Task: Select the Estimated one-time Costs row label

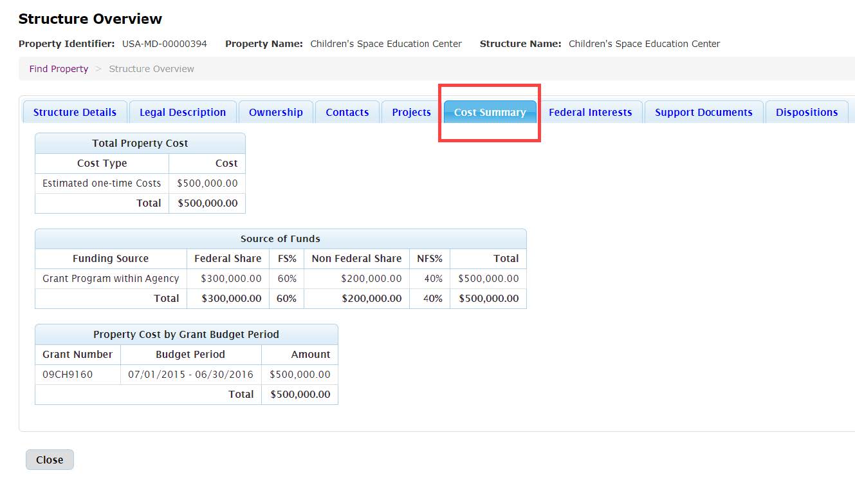Action: coord(102,183)
